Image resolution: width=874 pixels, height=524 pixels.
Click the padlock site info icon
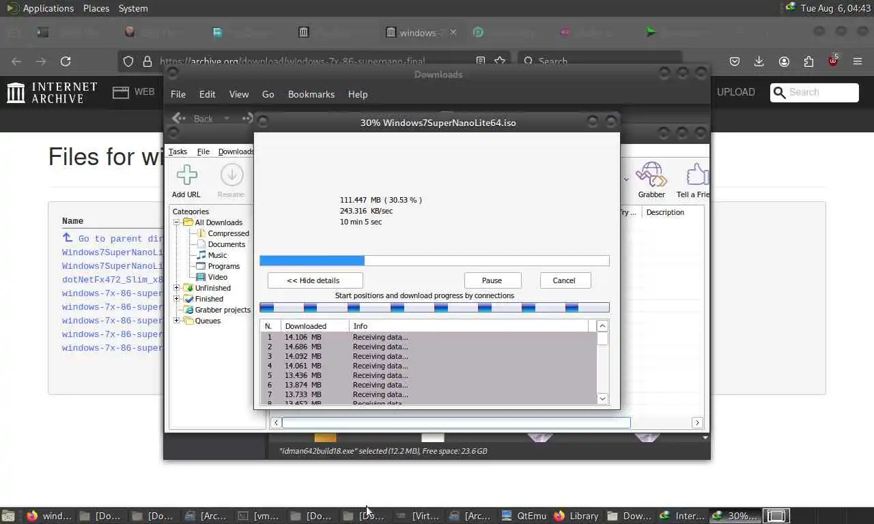(x=147, y=61)
